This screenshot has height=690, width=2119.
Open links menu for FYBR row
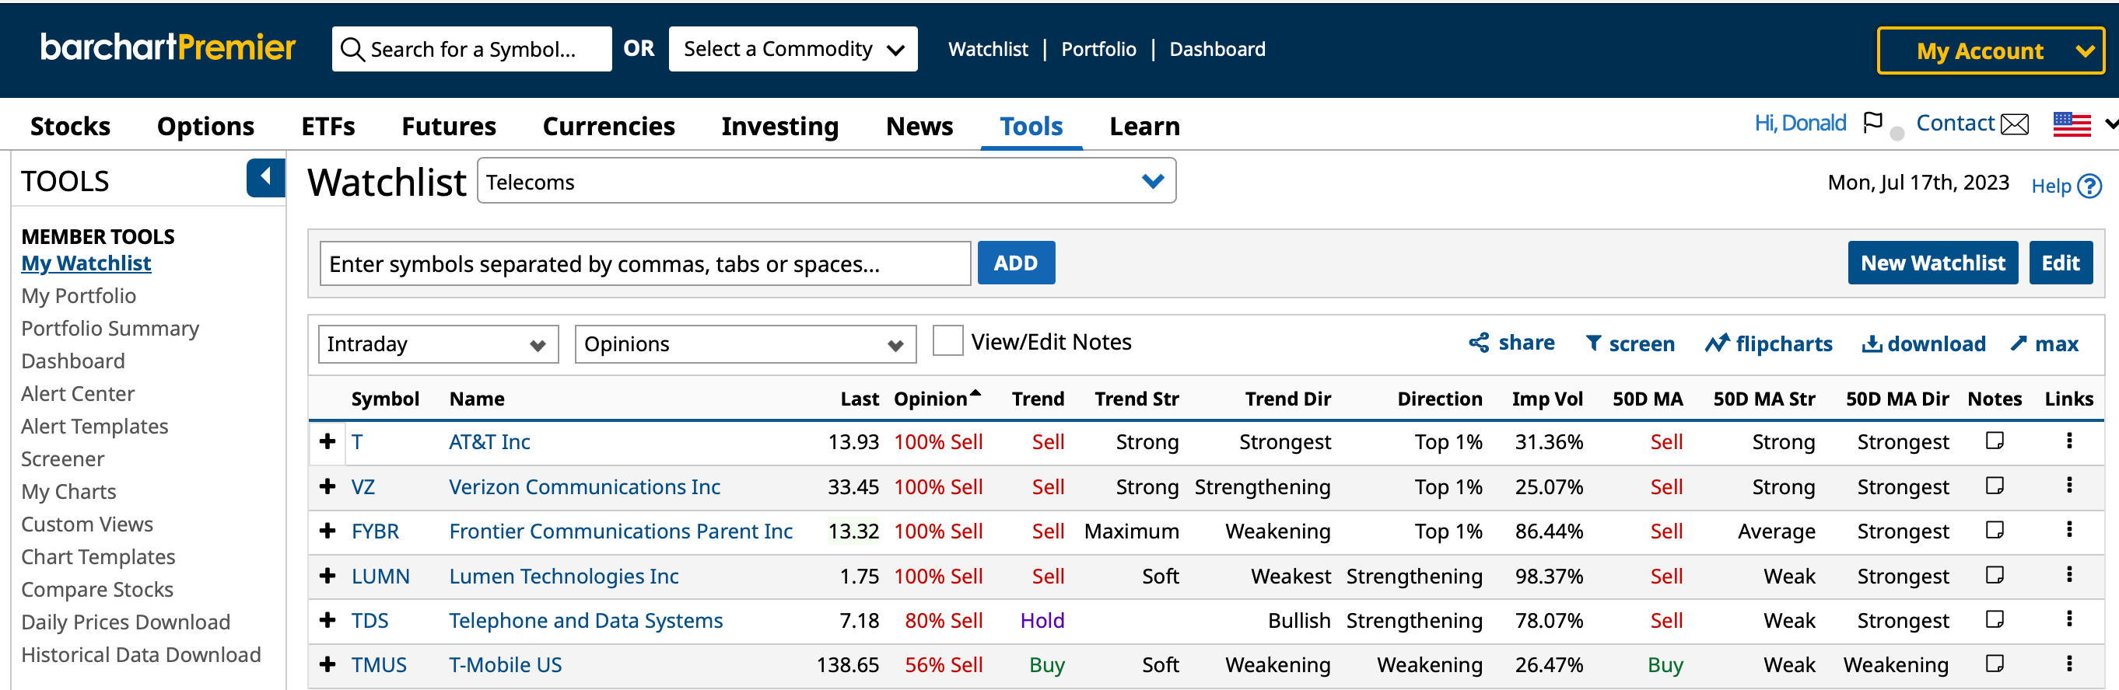[2068, 530]
